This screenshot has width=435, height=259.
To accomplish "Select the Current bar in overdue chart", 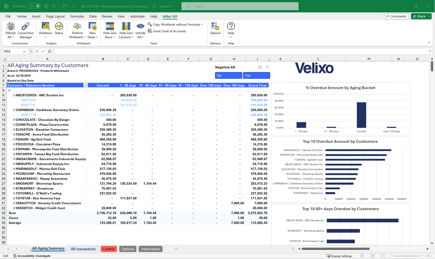I will pyautogui.click(x=362, y=115).
